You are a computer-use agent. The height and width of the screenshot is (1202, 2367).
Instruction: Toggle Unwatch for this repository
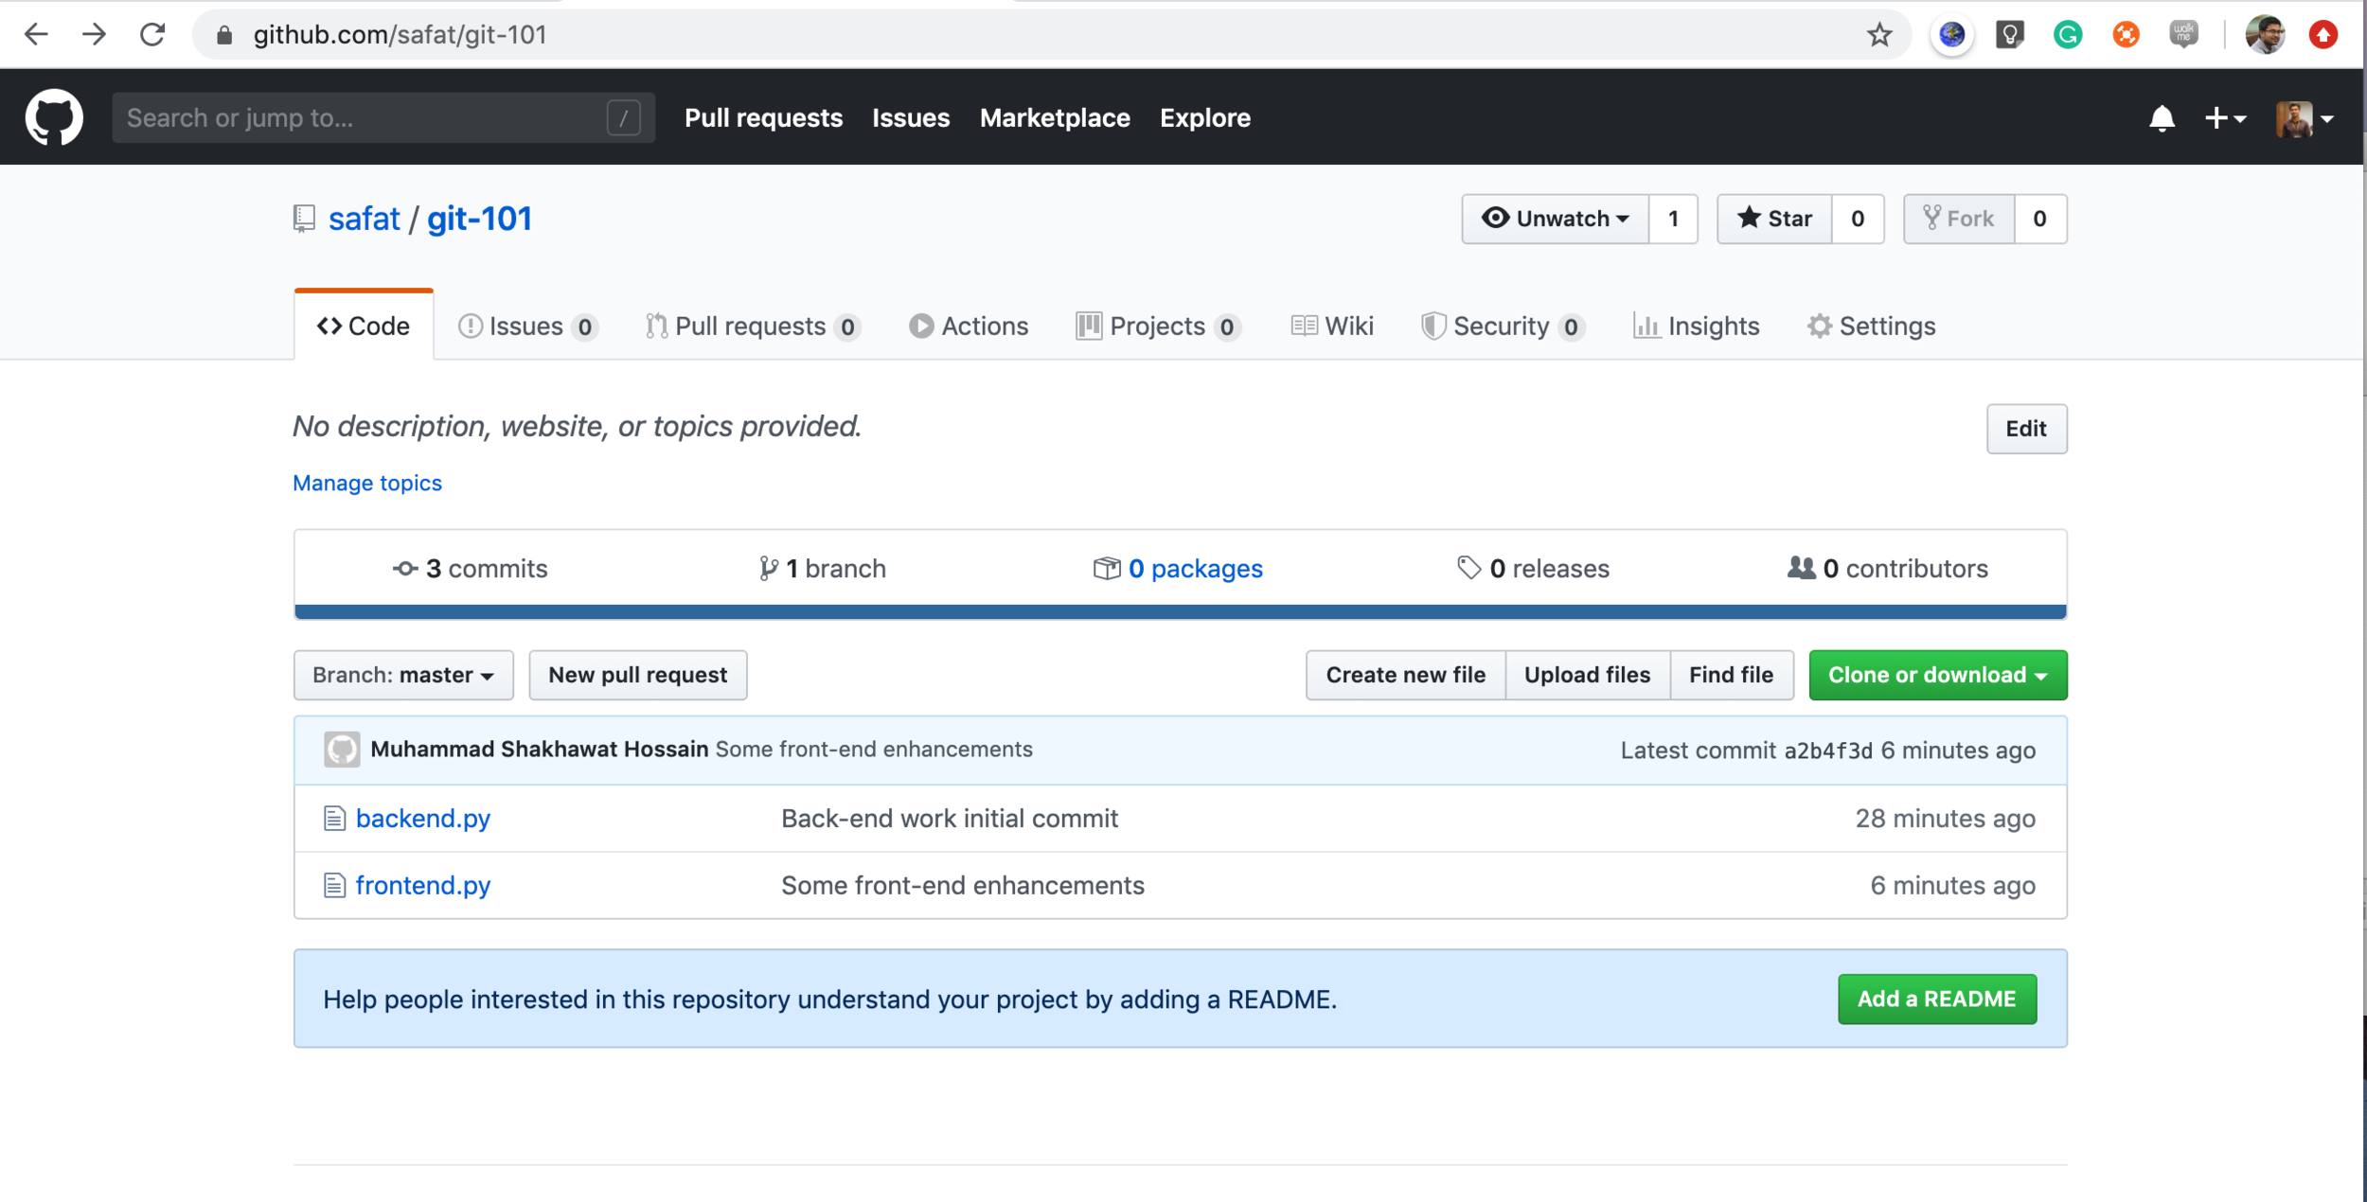(1555, 219)
